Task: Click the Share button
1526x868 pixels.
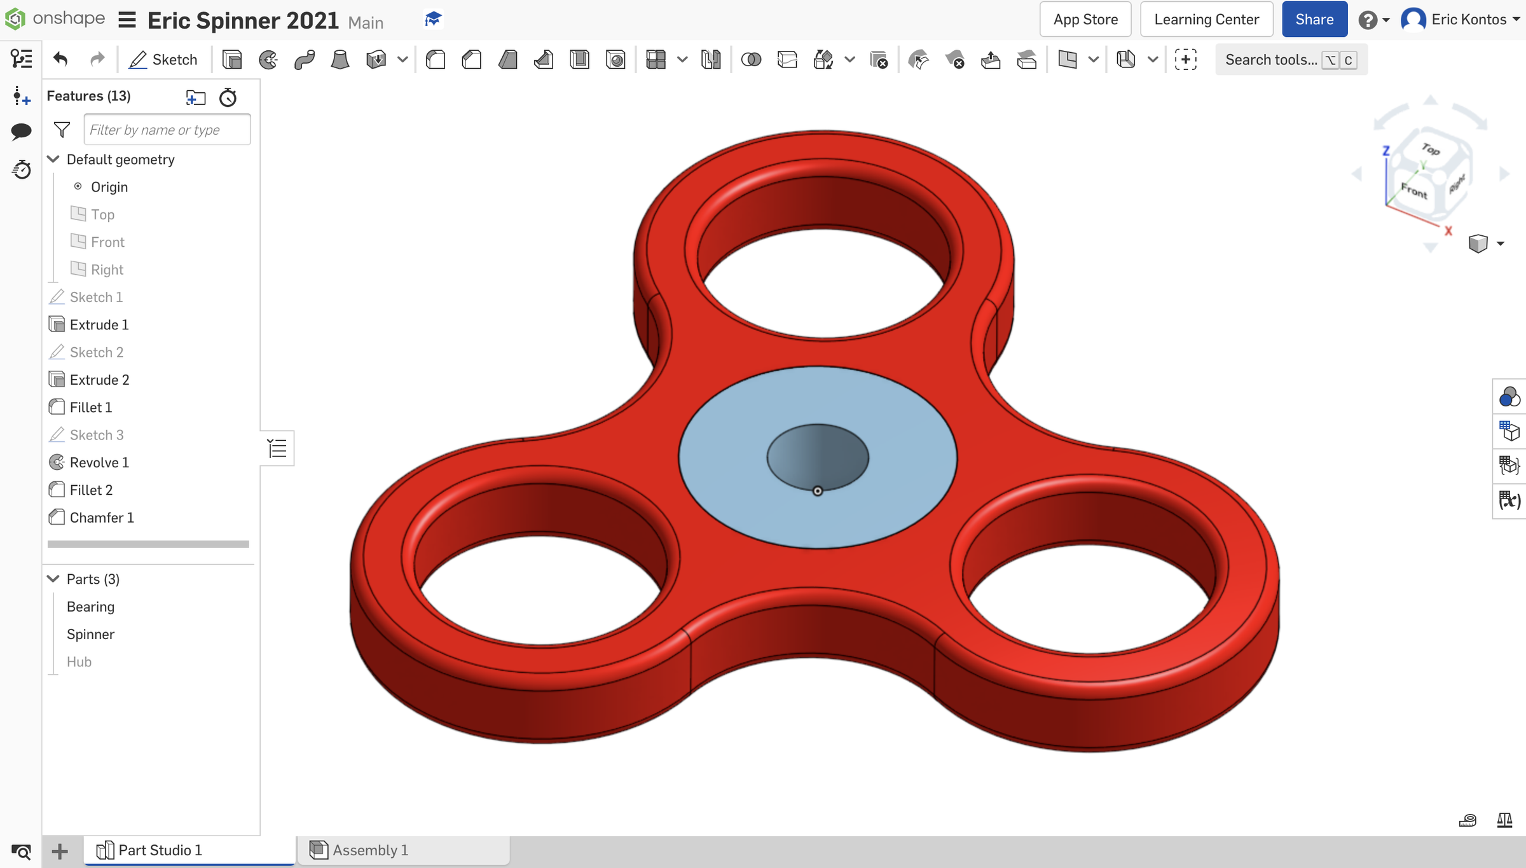Action: [x=1314, y=19]
